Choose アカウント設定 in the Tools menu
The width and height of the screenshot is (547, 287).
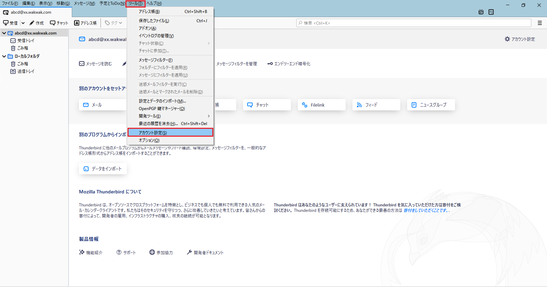[170, 133]
